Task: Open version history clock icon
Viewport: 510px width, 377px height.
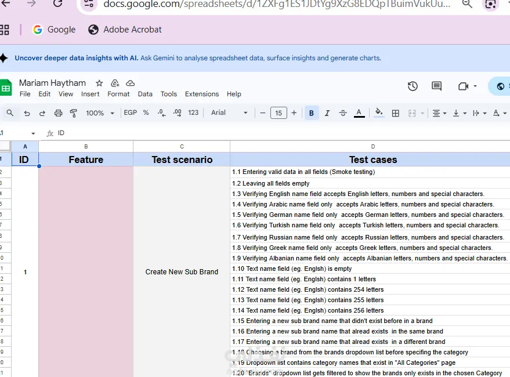Action: click(413, 86)
